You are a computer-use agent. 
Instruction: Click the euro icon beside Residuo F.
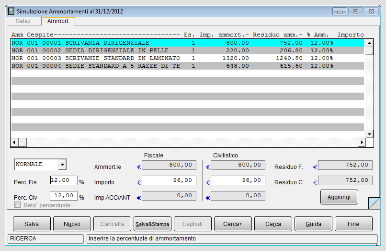(315, 167)
